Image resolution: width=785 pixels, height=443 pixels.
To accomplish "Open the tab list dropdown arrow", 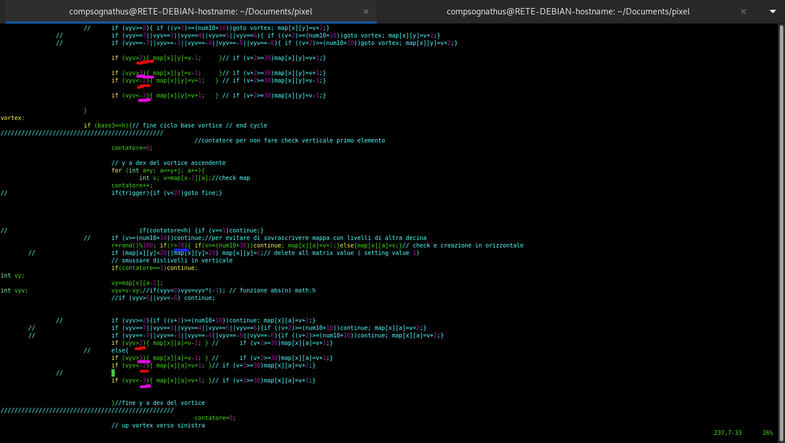I will pyautogui.click(x=773, y=12).
